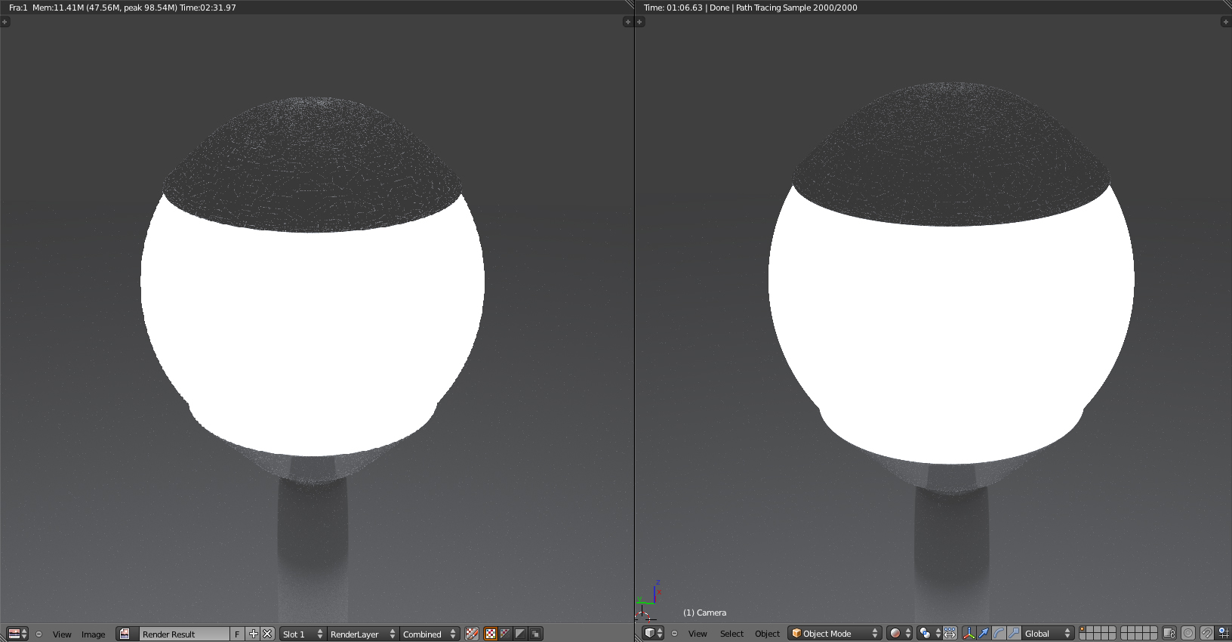Open the image editor type selector

tap(17, 634)
